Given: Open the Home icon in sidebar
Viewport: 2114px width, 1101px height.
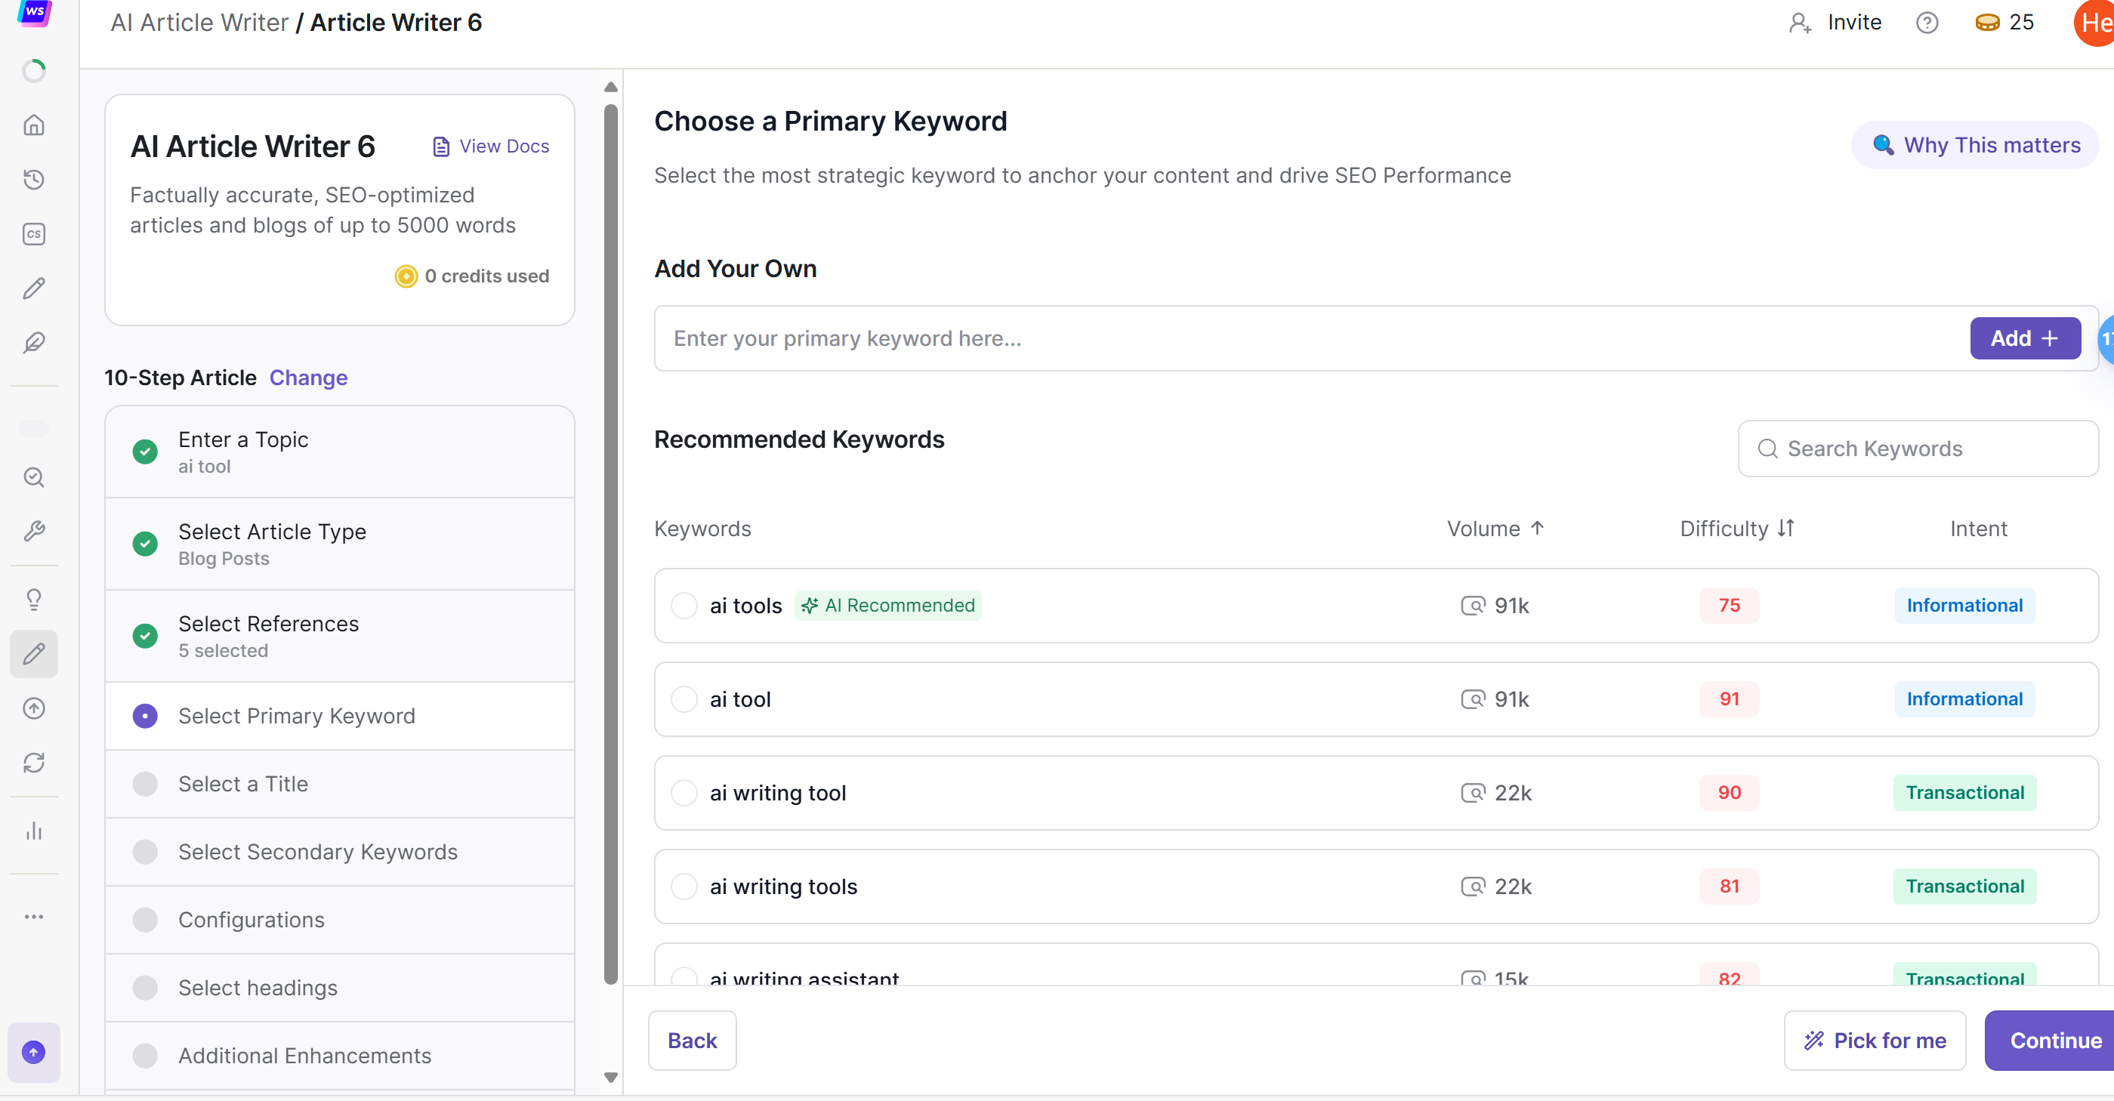Looking at the screenshot, I should (34, 125).
